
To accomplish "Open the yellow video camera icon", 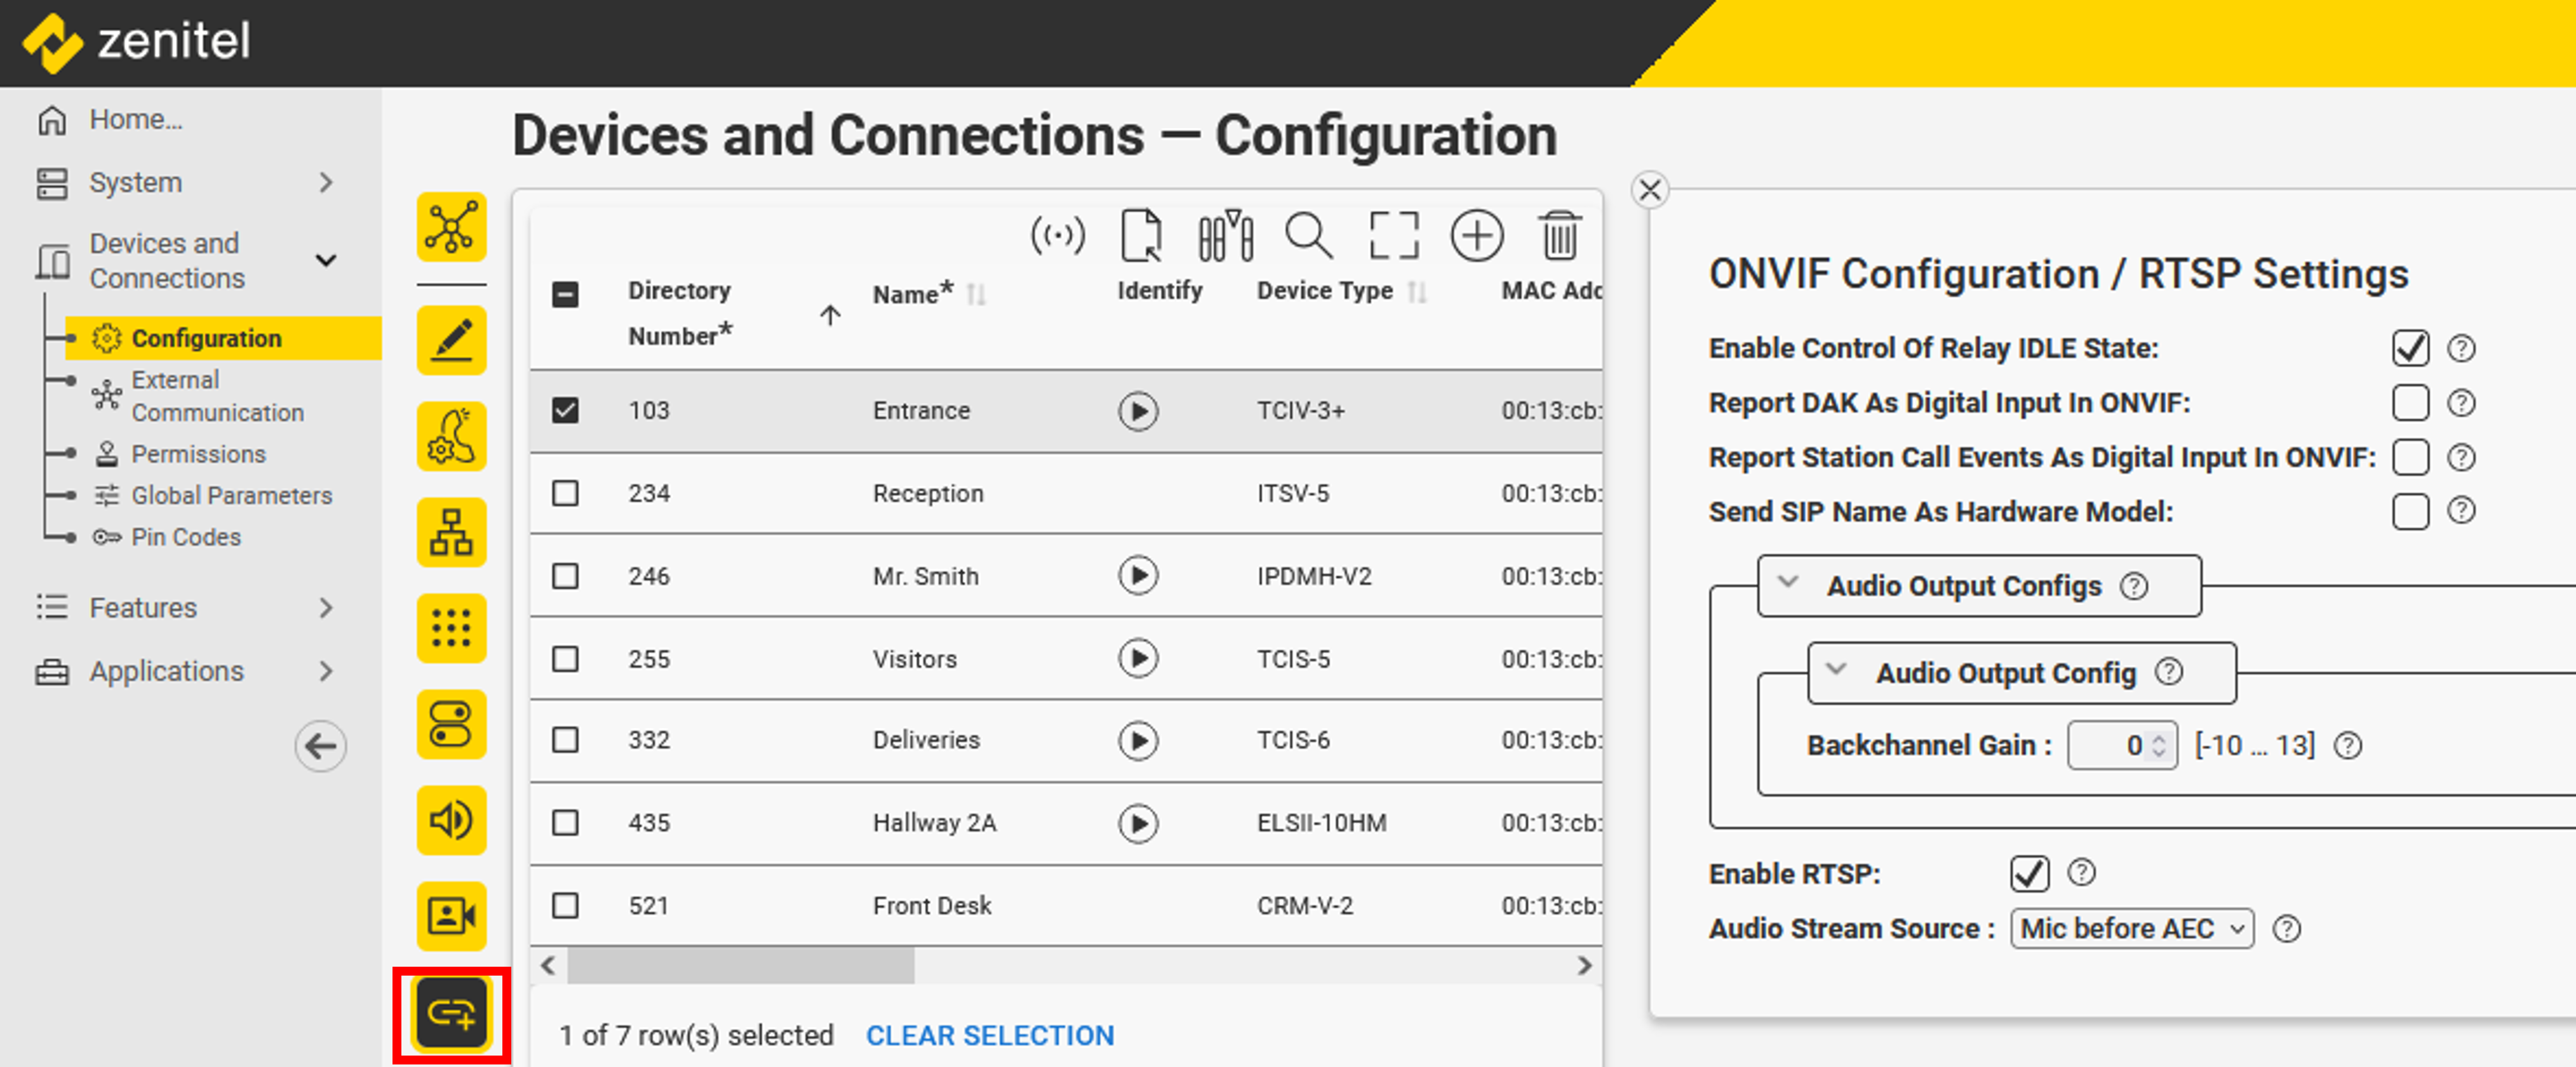I will tap(451, 915).
